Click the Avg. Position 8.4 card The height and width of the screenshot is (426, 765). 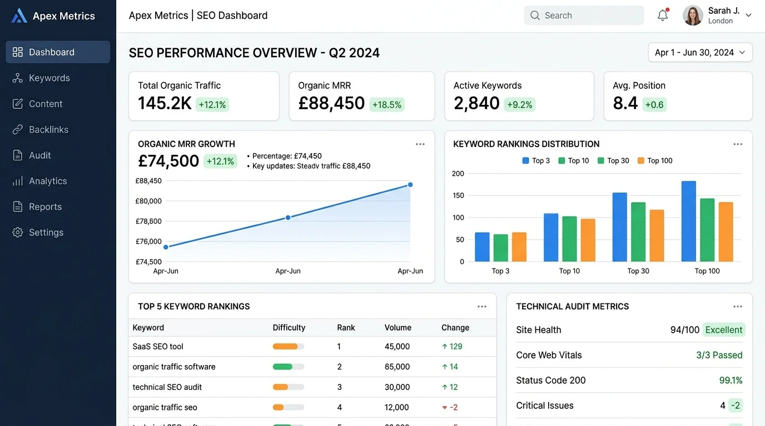coord(678,96)
